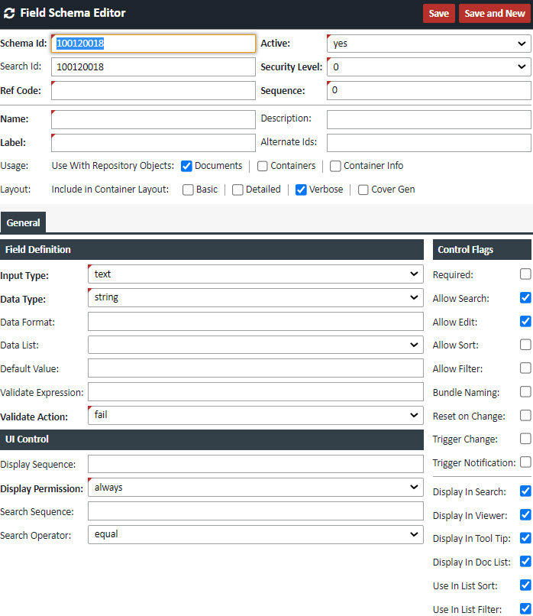Screen dimensions: 533x616
Task: Focus the Validate Expression text field
Action: pos(255,392)
